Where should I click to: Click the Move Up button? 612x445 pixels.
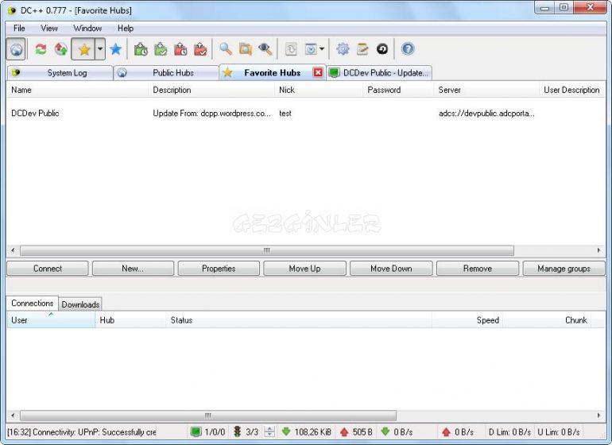click(305, 269)
